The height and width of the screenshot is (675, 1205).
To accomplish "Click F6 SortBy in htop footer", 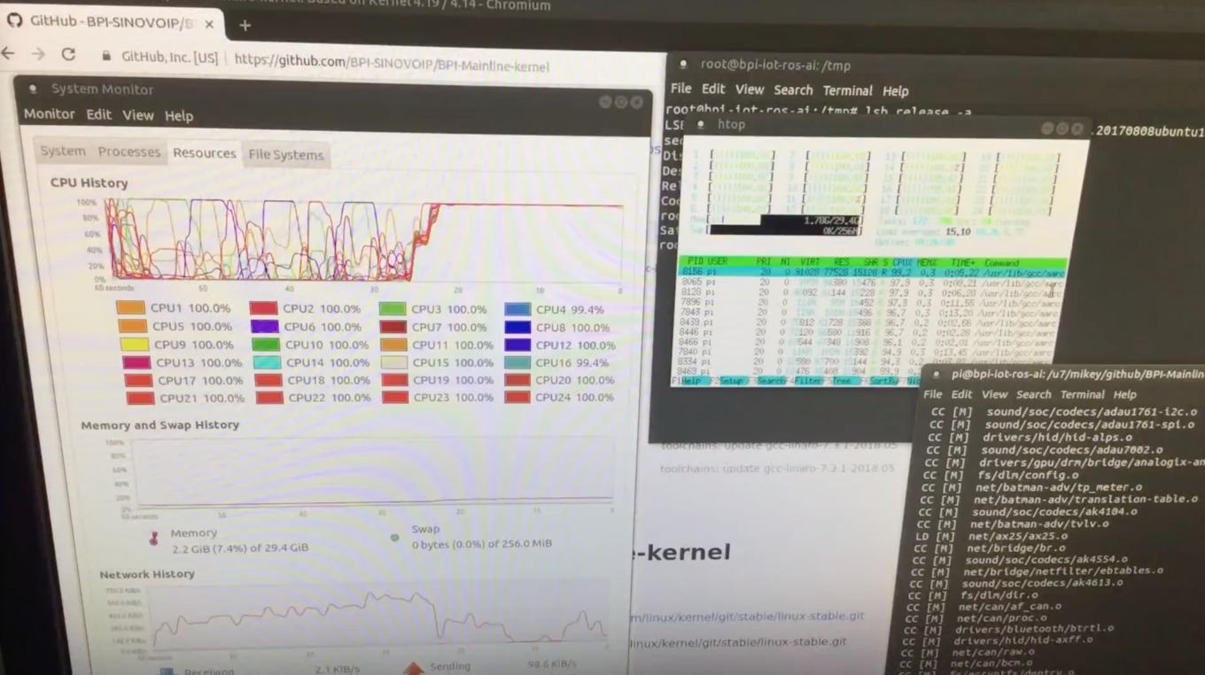I will point(882,381).
